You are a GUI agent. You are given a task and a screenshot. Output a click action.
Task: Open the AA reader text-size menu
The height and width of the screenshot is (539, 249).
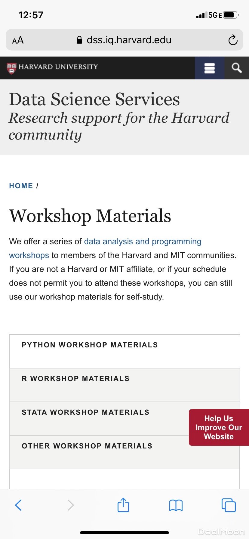18,40
